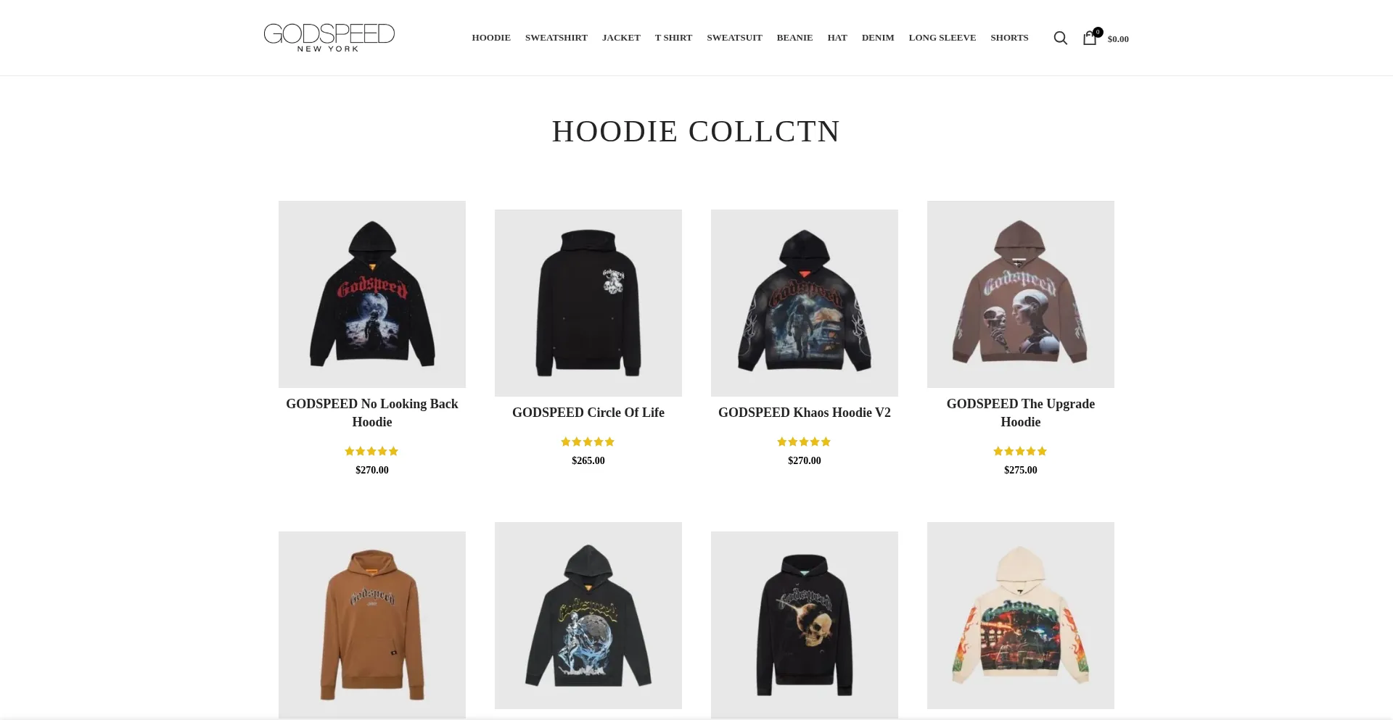Choose Denim from the top navigation

tap(878, 38)
